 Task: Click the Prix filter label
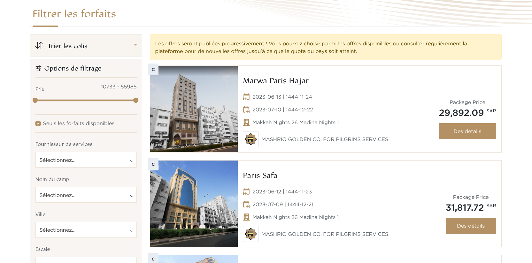40,89
